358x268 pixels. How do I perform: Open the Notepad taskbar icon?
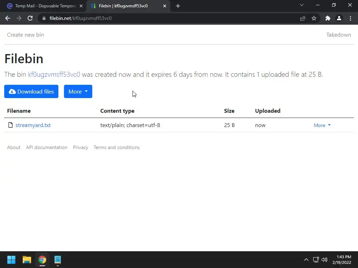[x=58, y=260]
